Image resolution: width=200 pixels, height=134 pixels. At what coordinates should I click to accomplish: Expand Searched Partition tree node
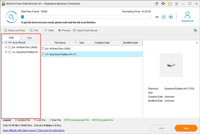[x=6, y=52]
